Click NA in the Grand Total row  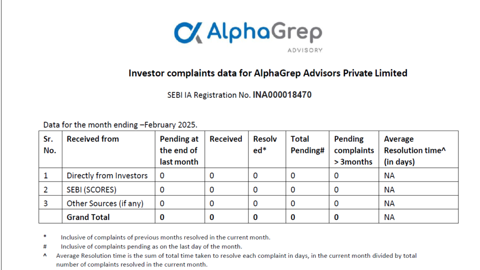[x=390, y=217]
